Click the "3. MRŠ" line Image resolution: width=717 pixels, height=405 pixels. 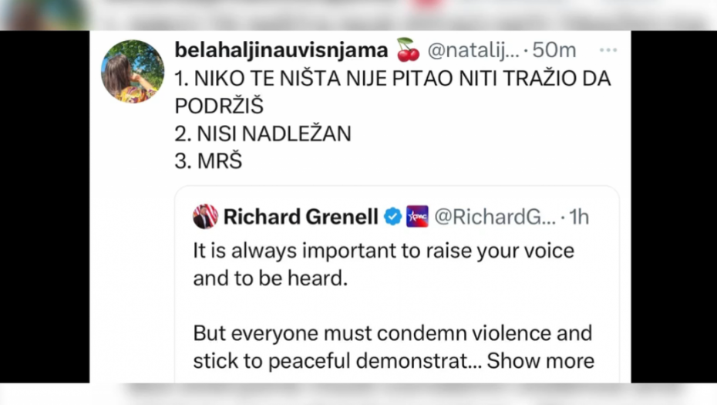[208, 161]
